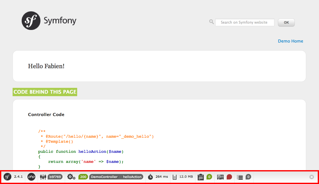Click the helloAction function declaration line
The image size is (319, 184).
(81, 152)
